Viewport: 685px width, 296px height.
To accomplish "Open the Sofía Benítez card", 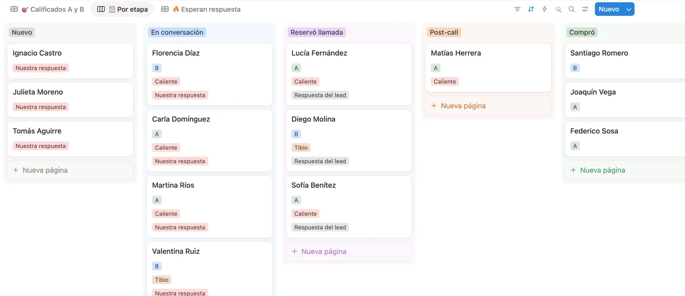I will pos(349,206).
